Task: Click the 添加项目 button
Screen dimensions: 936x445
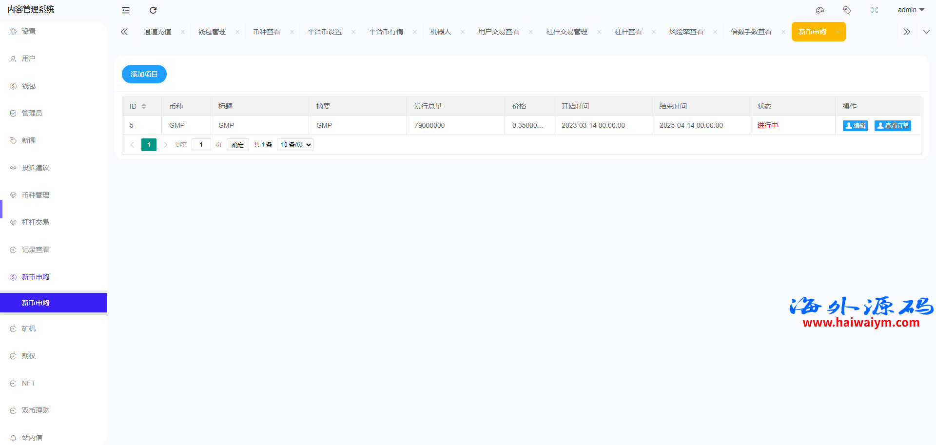Action: coord(144,74)
